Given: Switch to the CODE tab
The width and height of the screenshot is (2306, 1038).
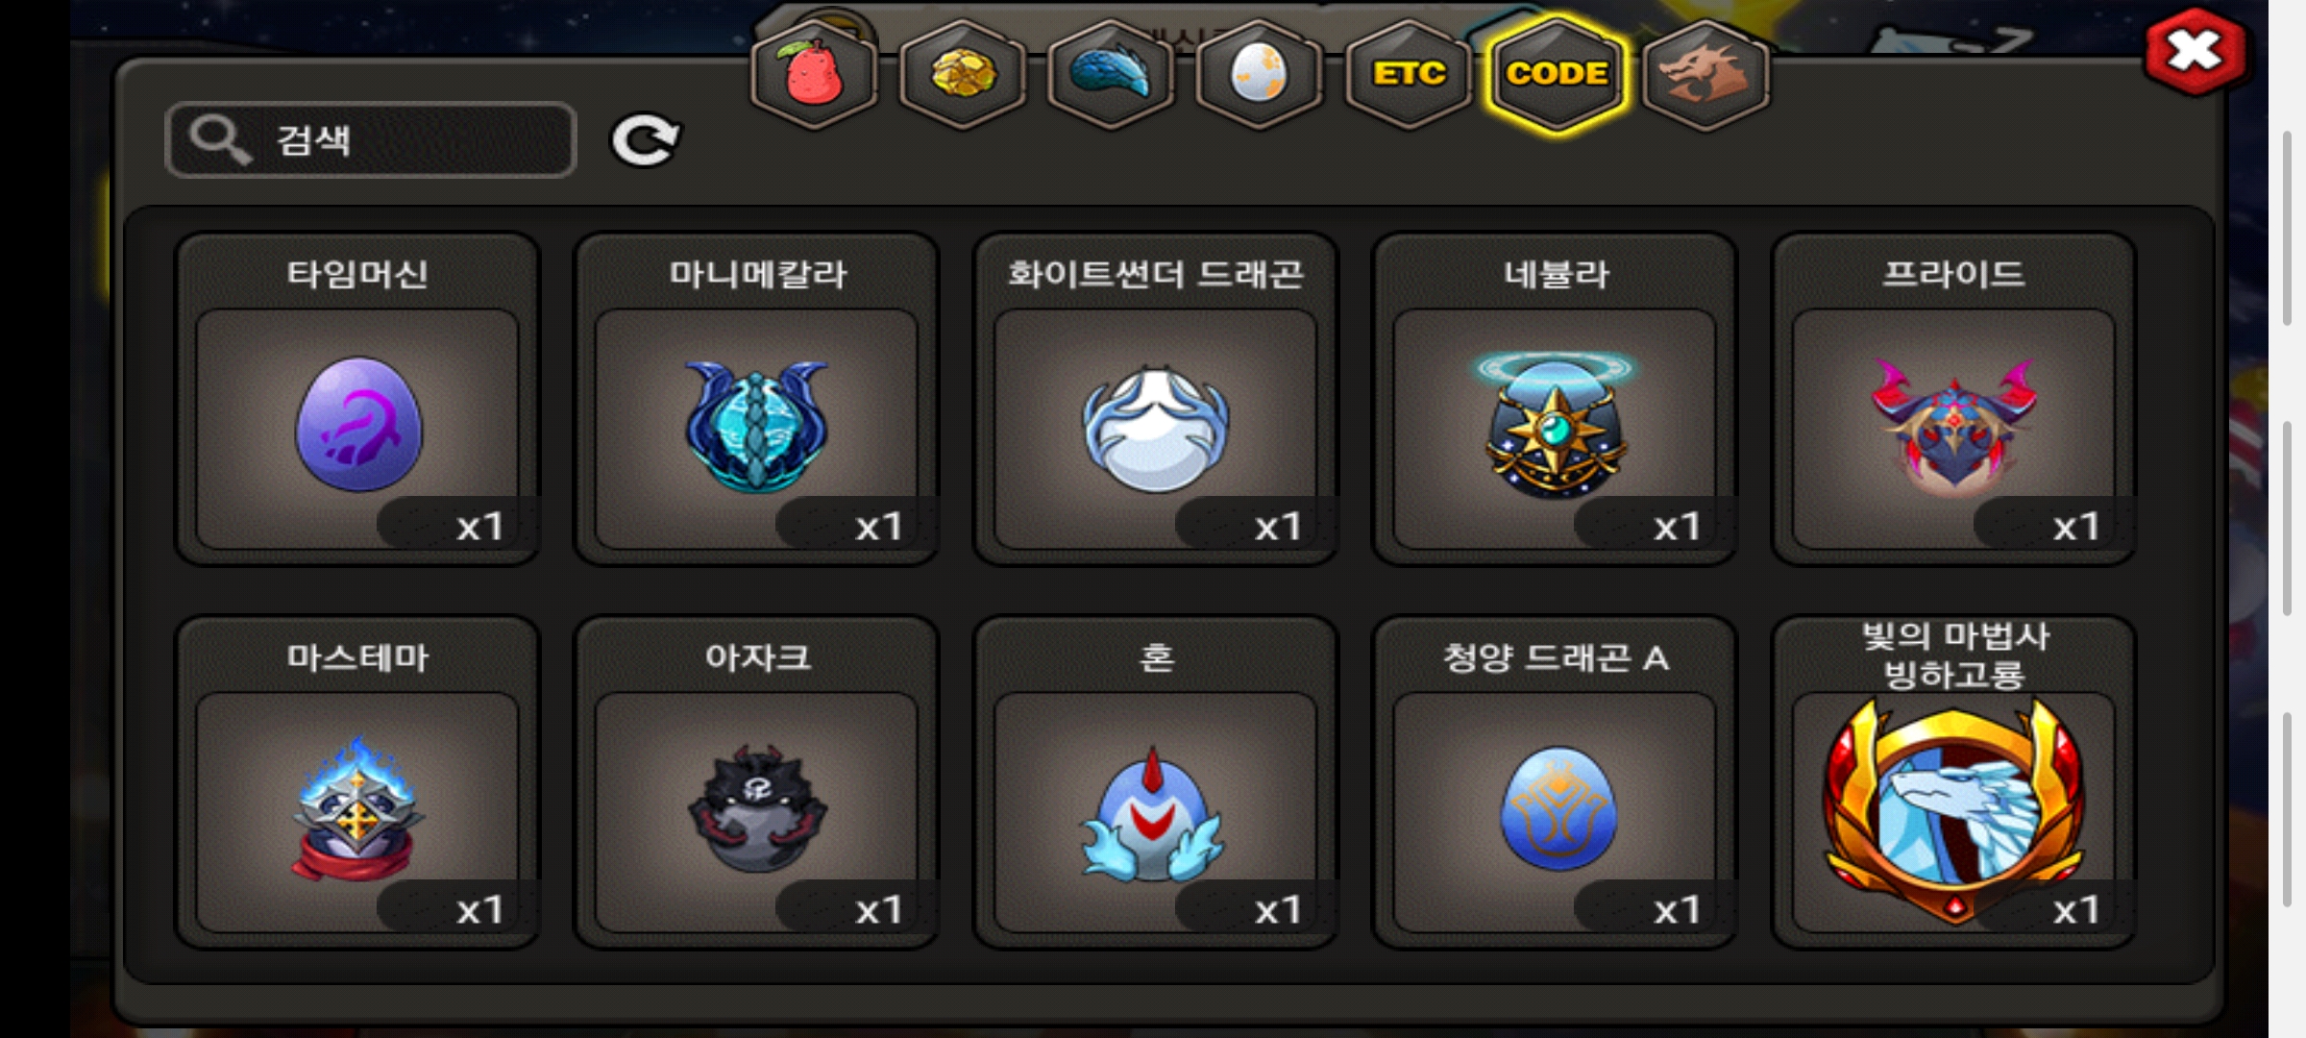Looking at the screenshot, I should click(1557, 74).
